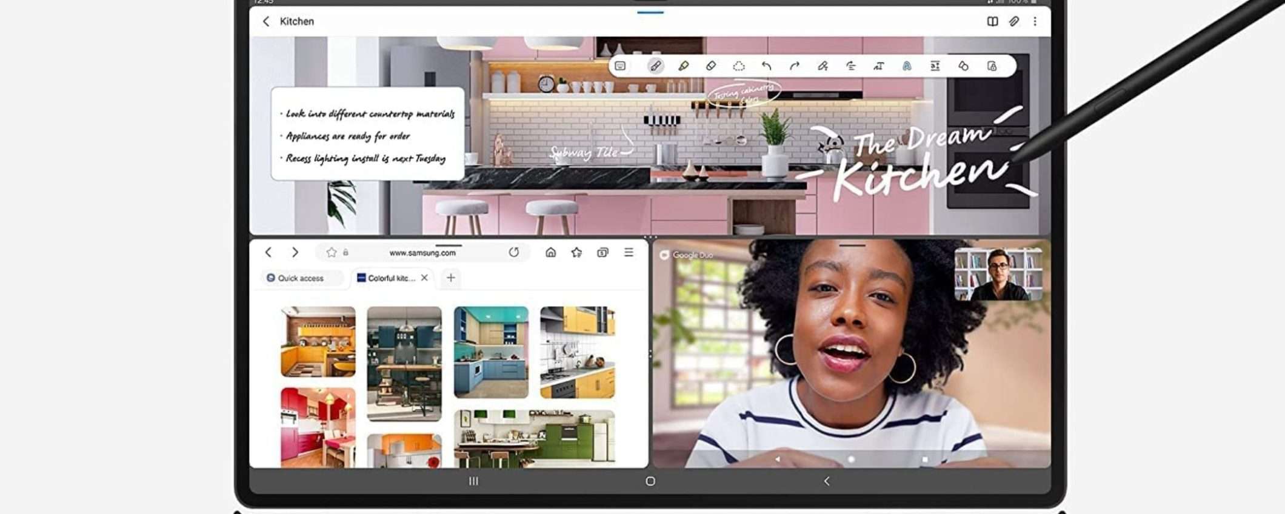Tap the Android home navigation button
Screen dimensions: 1285x514
coord(650,481)
